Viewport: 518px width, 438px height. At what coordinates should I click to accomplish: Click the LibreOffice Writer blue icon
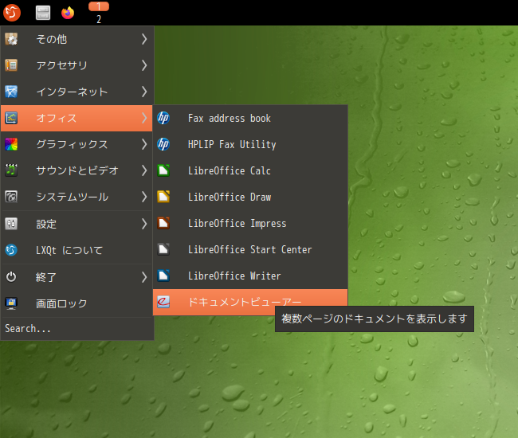[163, 276]
